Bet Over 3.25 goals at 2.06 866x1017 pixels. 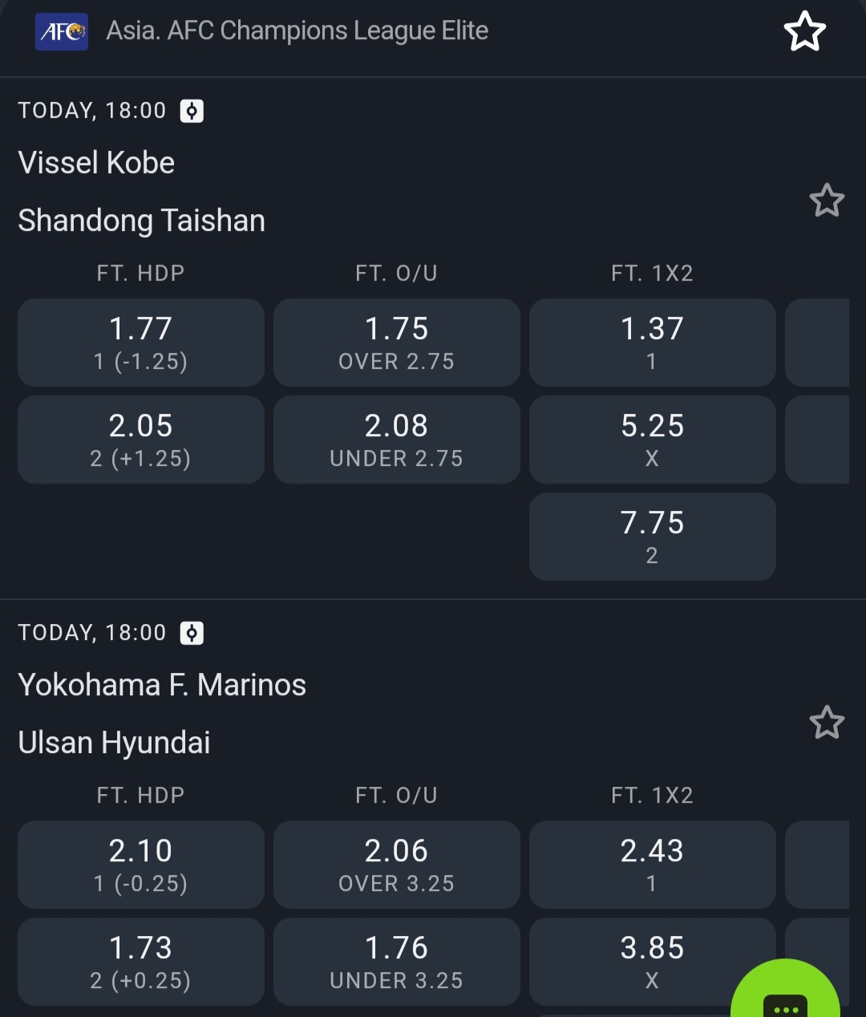pos(397,865)
